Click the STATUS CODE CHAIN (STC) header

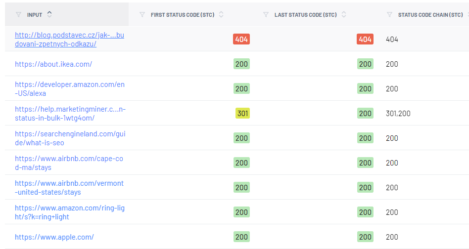[x=430, y=15]
